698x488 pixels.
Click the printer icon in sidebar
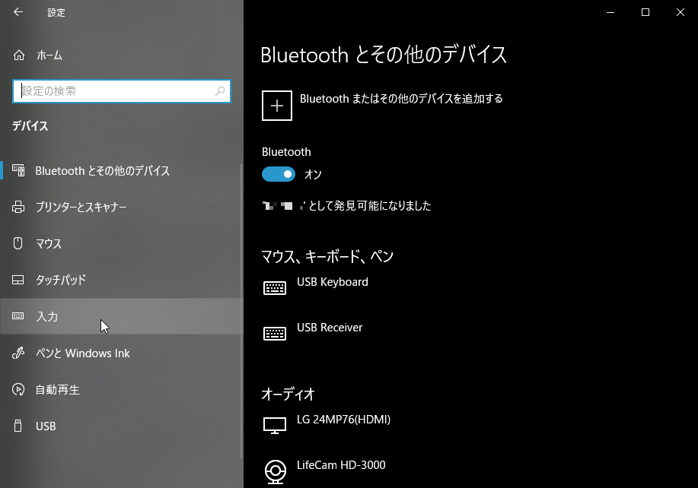(x=18, y=207)
